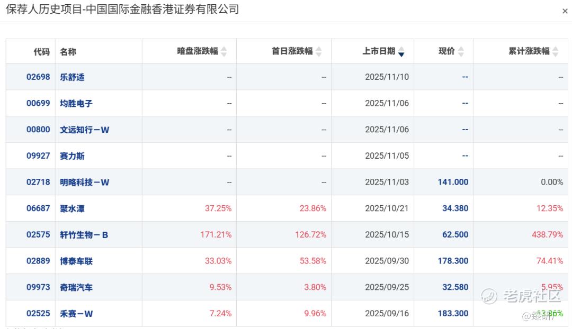The width and height of the screenshot is (572, 329).
Task: Open stock code 02575
Action: pos(38,234)
